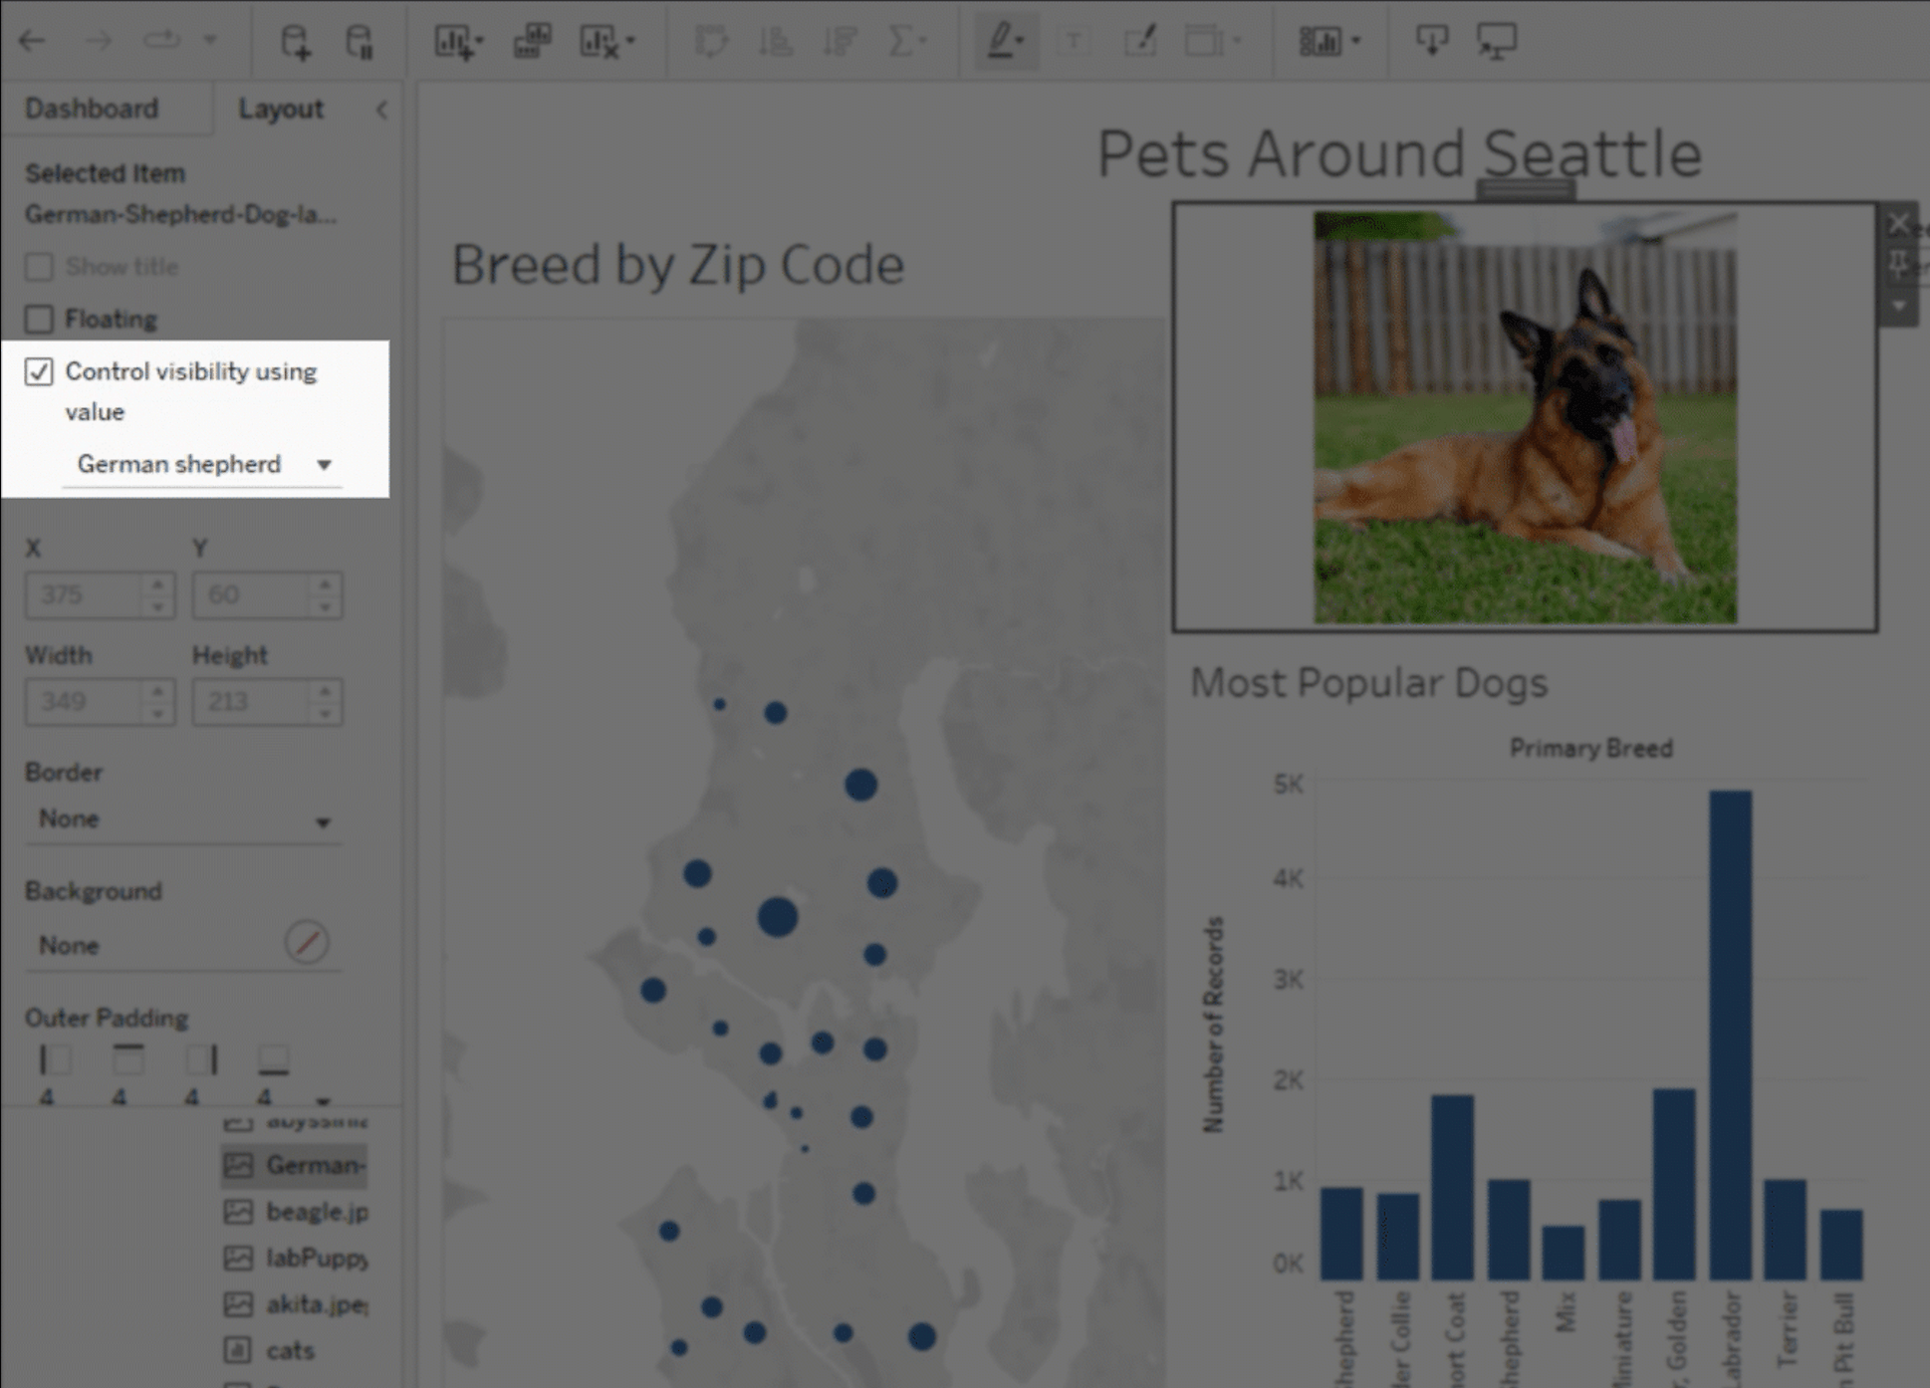Enable the Show title checkbox
Viewport: 1930px width, 1388px height.
40,266
